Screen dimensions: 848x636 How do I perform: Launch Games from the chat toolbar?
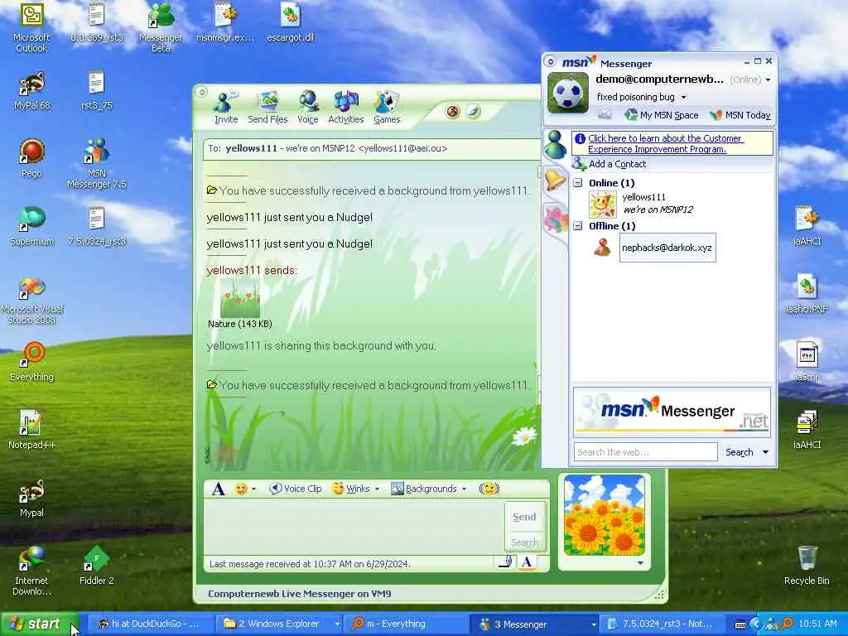pyautogui.click(x=387, y=107)
